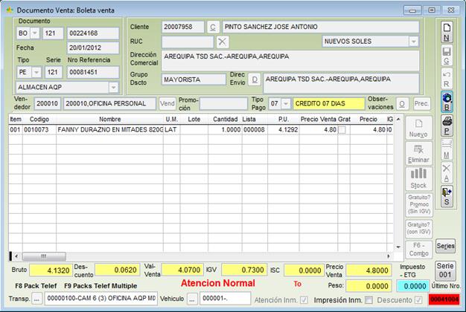Screen dimensions: 466x312
Task: Click the F6 - Combo button
Action: point(419,249)
